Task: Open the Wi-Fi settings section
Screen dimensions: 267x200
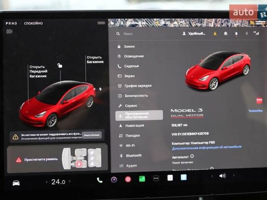Action: pos(130,145)
